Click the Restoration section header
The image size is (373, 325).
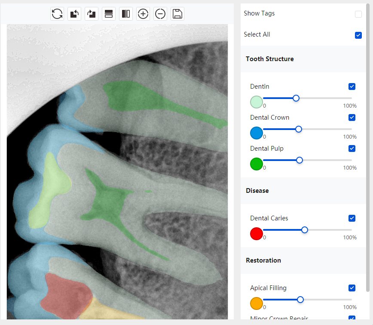click(x=263, y=260)
